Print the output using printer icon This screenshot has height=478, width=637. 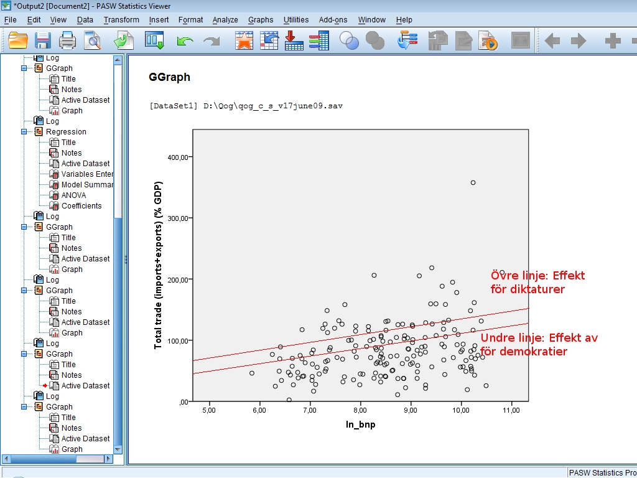pyautogui.click(x=67, y=41)
